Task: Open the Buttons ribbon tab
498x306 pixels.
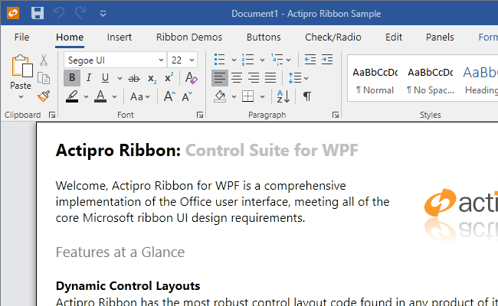Action: [x=264, y=37]
